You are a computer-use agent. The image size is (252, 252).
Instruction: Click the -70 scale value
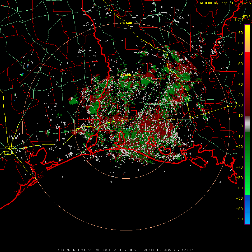(239, 199)
